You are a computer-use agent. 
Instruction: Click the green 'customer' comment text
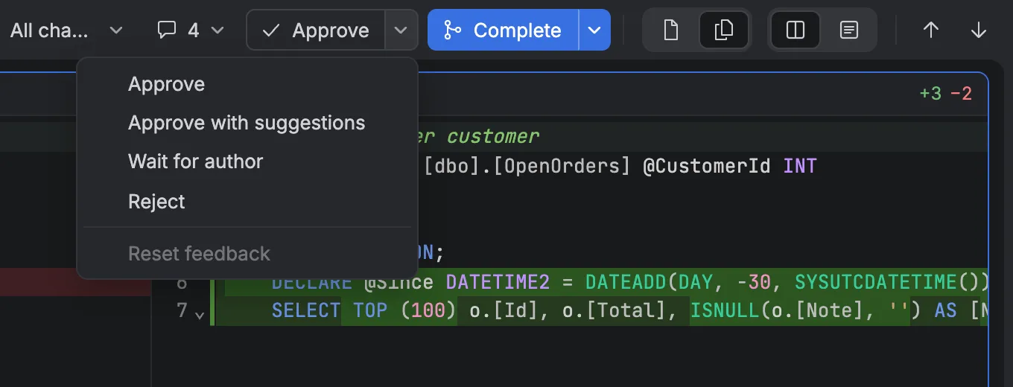(493, 137)
